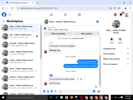Open the account profile avatar menu
This screenshot has height=100, width=133.
point(127,15)
